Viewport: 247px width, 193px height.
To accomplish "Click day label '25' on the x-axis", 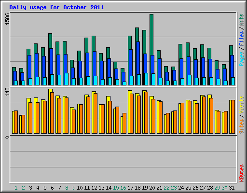I will [x=188, y=188].
